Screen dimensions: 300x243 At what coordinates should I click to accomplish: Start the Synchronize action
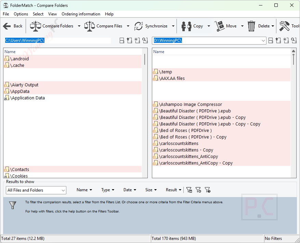pos(151,26)
